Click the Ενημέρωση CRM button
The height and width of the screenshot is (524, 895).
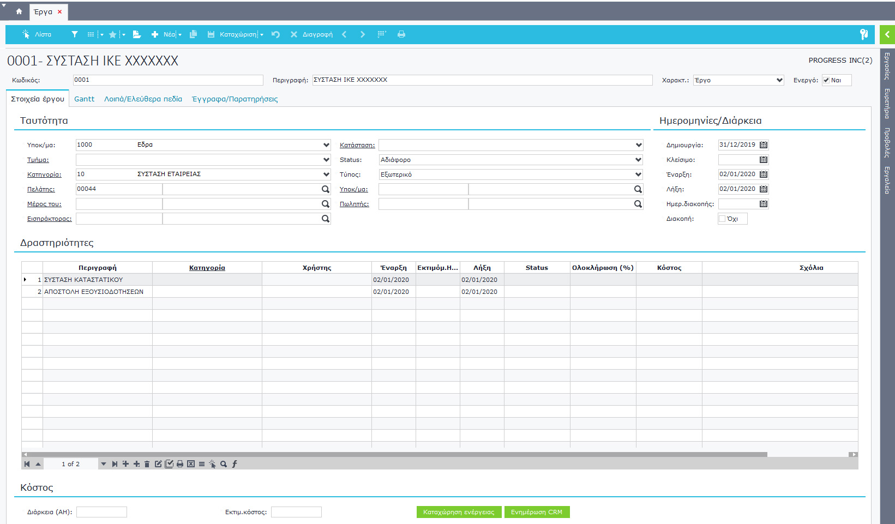coord(537,512)
